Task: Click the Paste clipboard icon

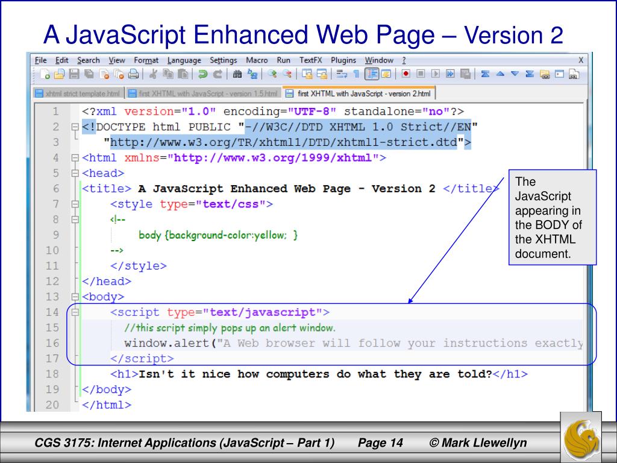Action: coord(183,74)
